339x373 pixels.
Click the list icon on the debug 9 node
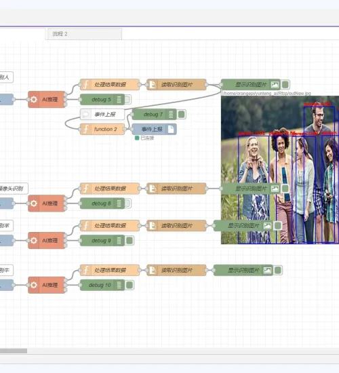pyautogui.click(x=119, y=241)
